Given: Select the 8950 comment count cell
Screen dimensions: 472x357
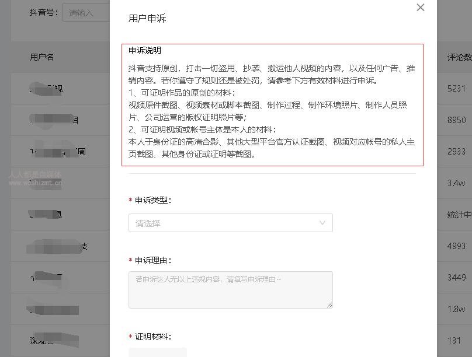Looking at the screenshot, I should tap(456, 120).
